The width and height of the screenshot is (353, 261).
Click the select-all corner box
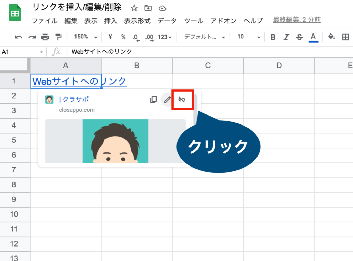point(14,65)
